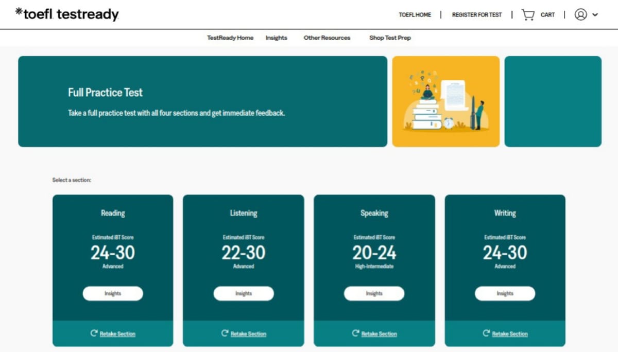Open Other Resources menu item
Image resolution: width=618 pixels, height=352 pixels.
tap(327, 38)
